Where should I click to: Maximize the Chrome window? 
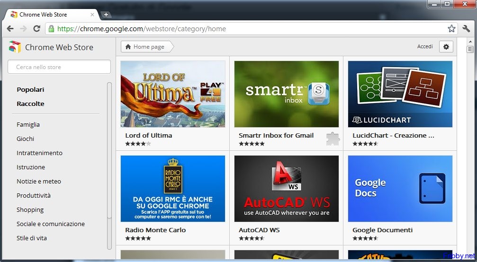(x=447, y=4)
